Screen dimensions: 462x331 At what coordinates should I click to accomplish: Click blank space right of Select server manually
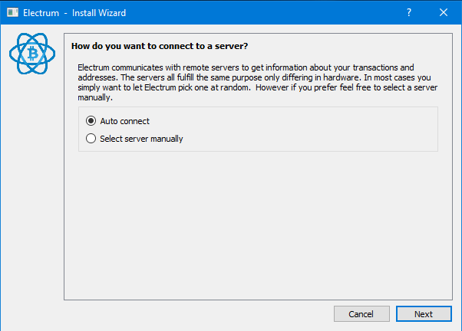307,139
